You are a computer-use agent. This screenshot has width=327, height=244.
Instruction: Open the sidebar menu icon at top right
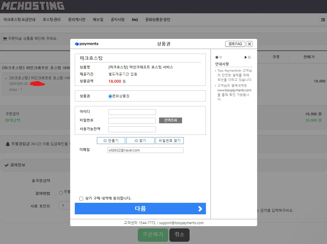(323, 20)
